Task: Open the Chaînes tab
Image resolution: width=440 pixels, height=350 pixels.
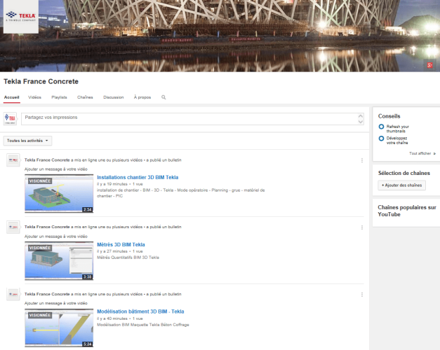Action: (x=85, y=97)
